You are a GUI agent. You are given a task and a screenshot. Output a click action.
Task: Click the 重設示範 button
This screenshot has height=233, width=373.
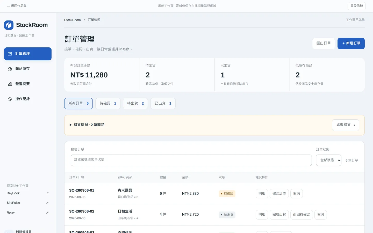357,6
